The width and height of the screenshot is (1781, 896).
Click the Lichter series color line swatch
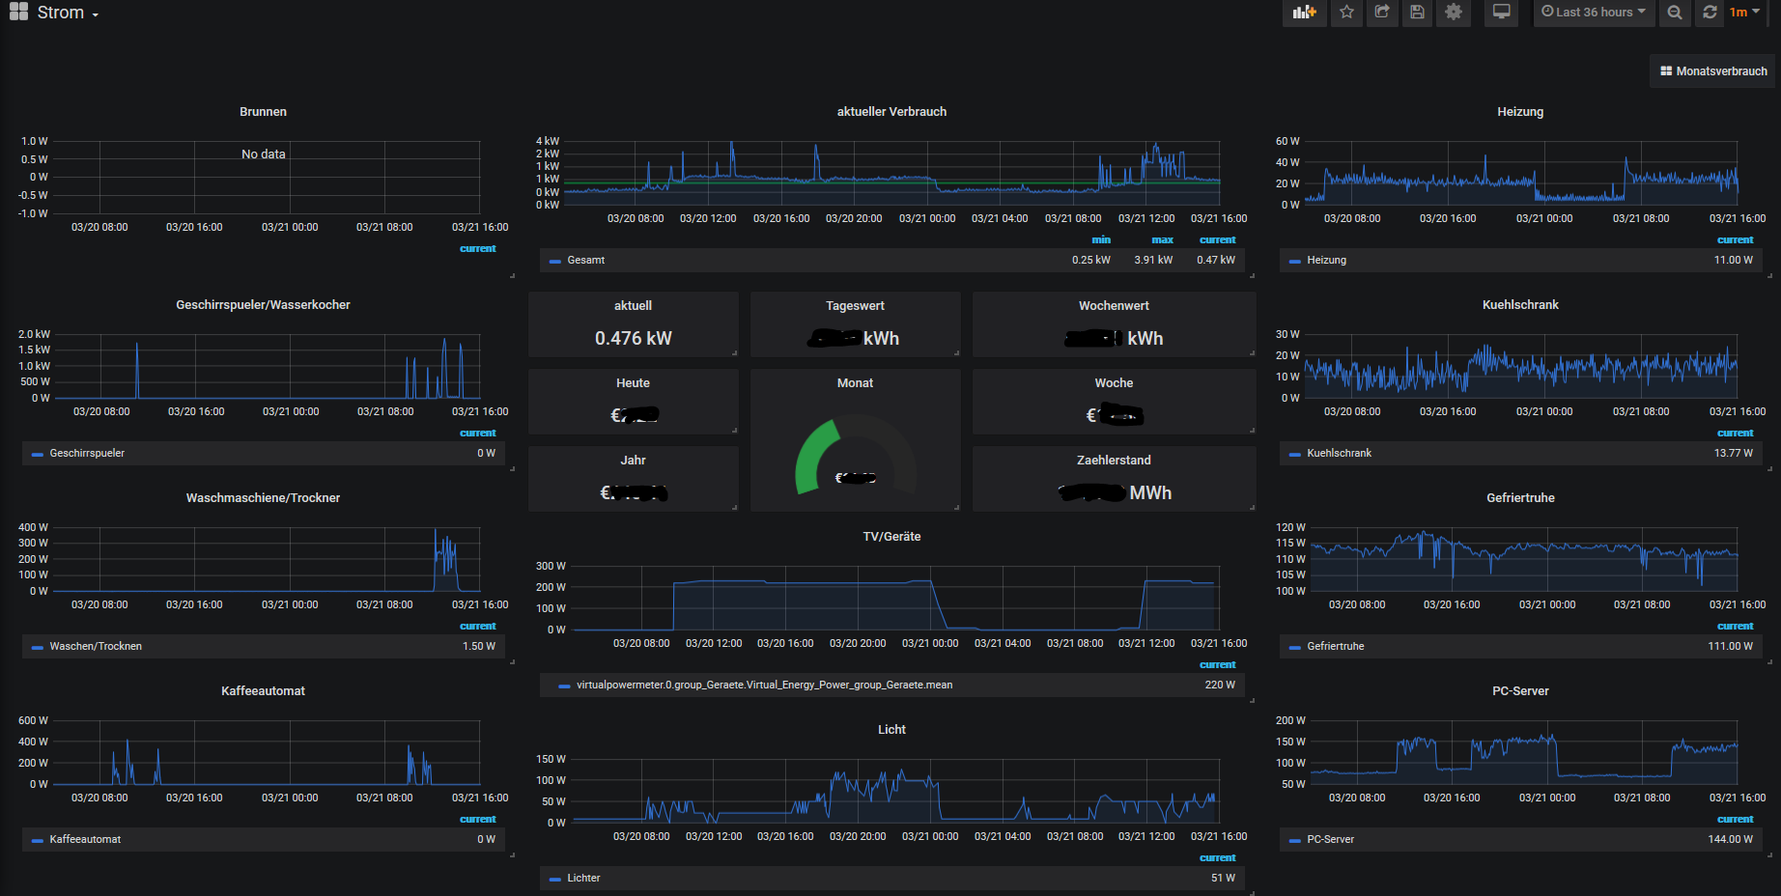pos(555,879)
